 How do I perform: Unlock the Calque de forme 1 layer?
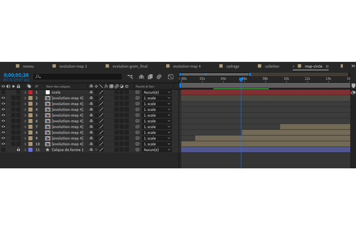18,150
